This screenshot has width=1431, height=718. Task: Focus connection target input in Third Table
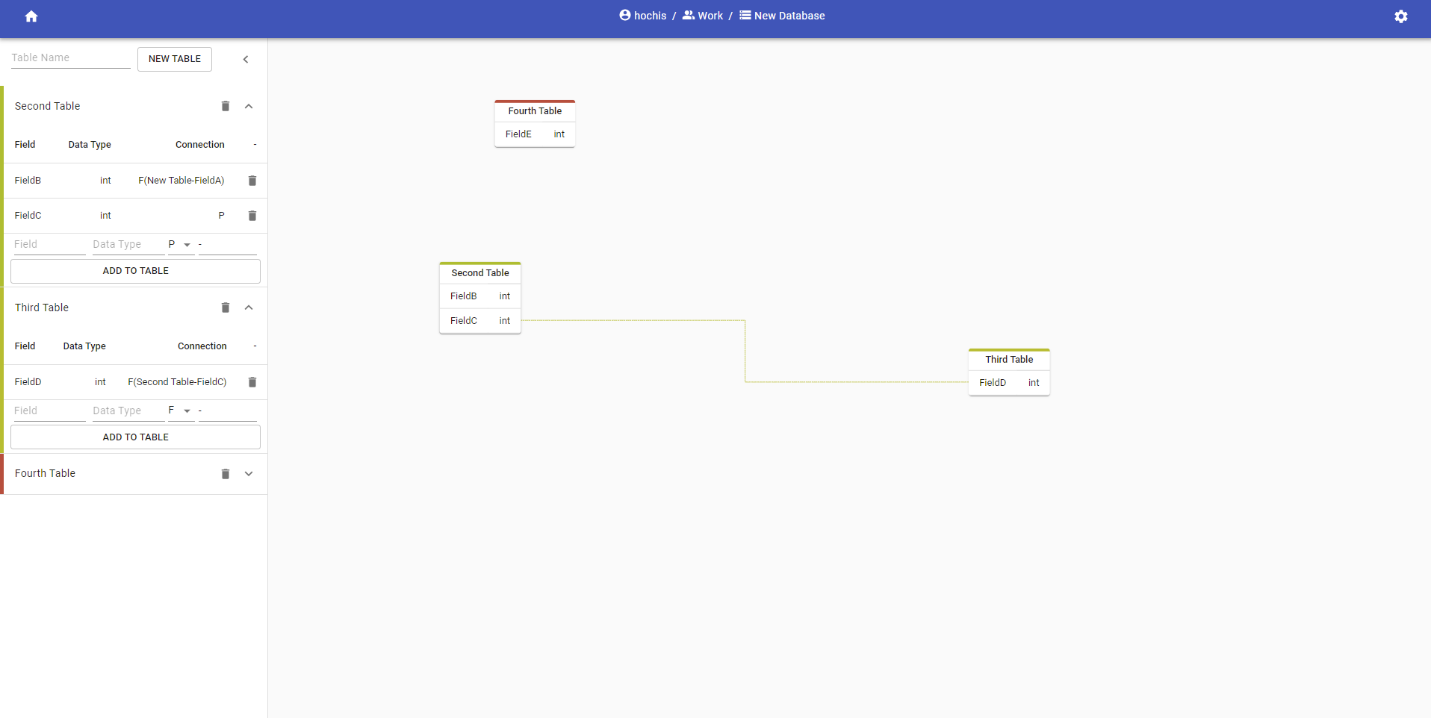(228, 411)
